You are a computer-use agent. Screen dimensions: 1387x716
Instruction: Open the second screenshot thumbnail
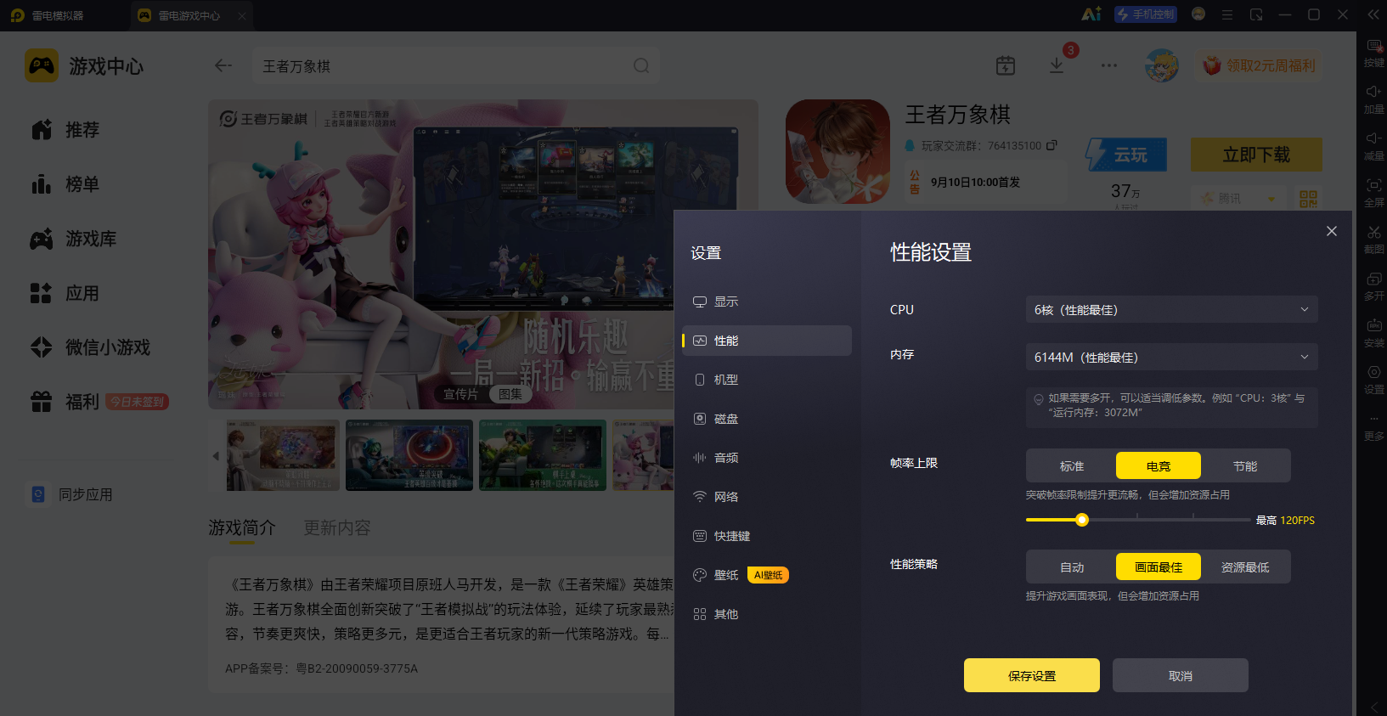[x=409, y=455]
